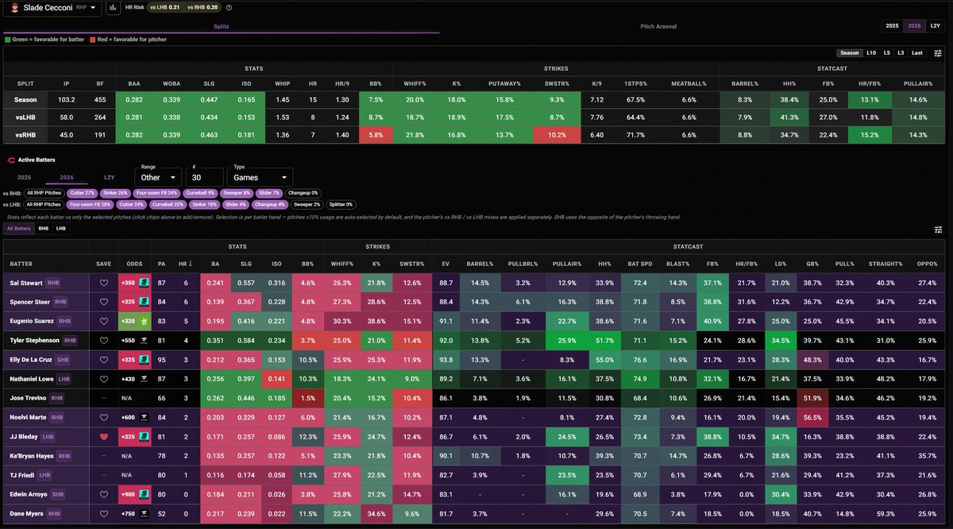Viewport: 953px width, 529px height.
Task: Click the # games input showing 30
Action: (x=205, y=177)
